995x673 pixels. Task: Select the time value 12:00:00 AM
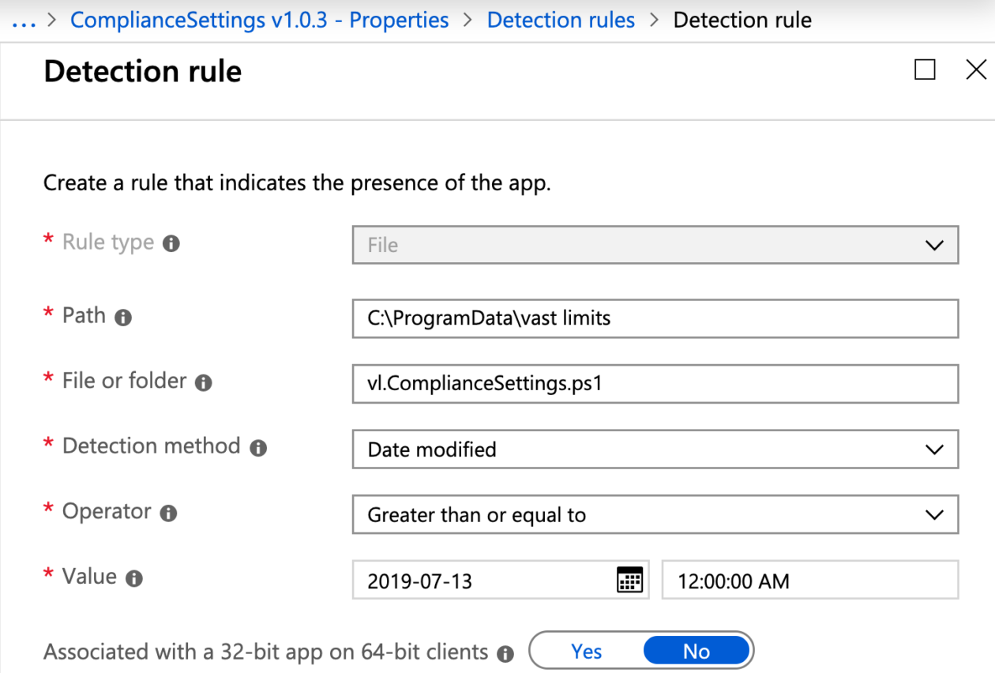click(809, 580)
